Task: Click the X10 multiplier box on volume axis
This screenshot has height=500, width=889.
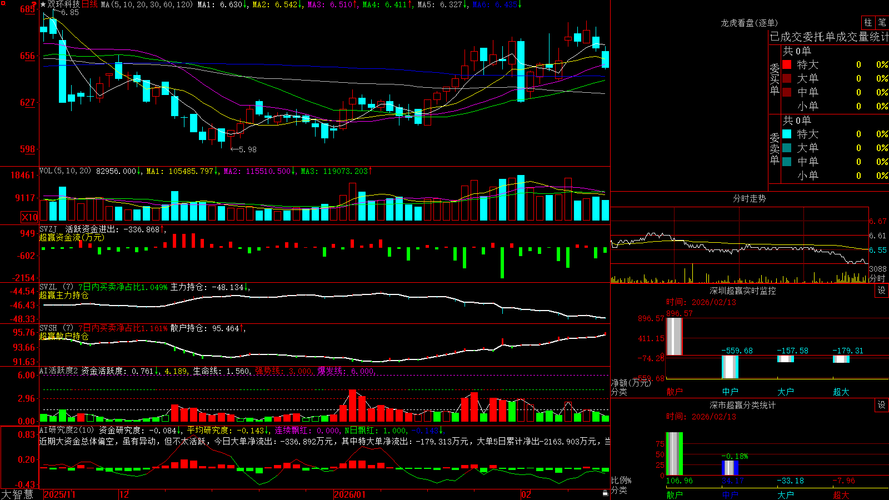Action: tap(29, 217)
